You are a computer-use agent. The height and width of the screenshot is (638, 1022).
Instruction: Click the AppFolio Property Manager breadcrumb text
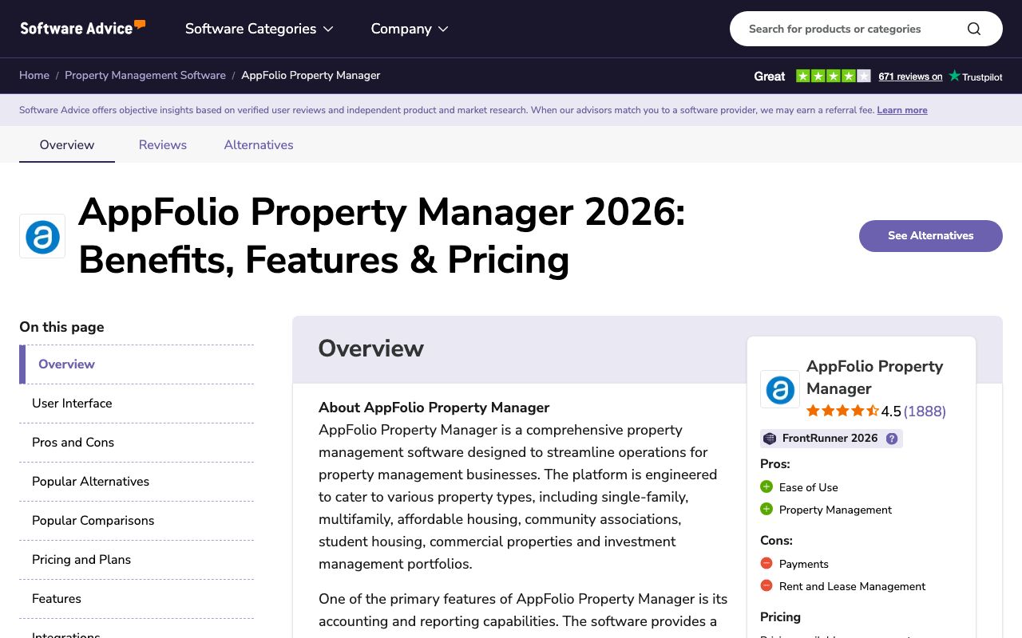pyautogui.click(x=311, y=75)
